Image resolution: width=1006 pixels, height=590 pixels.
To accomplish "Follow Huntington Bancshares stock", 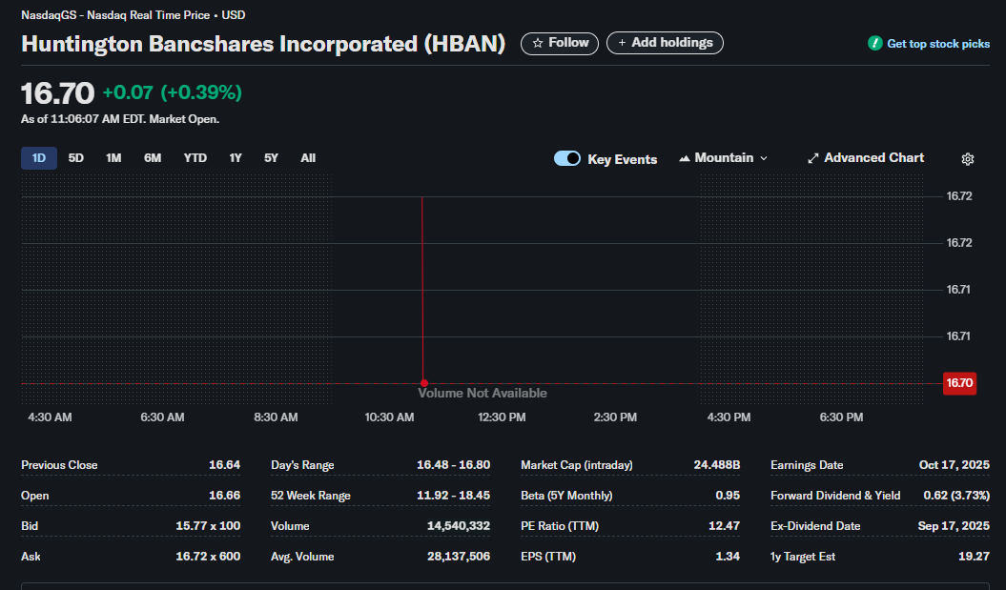I will (560, 43).
